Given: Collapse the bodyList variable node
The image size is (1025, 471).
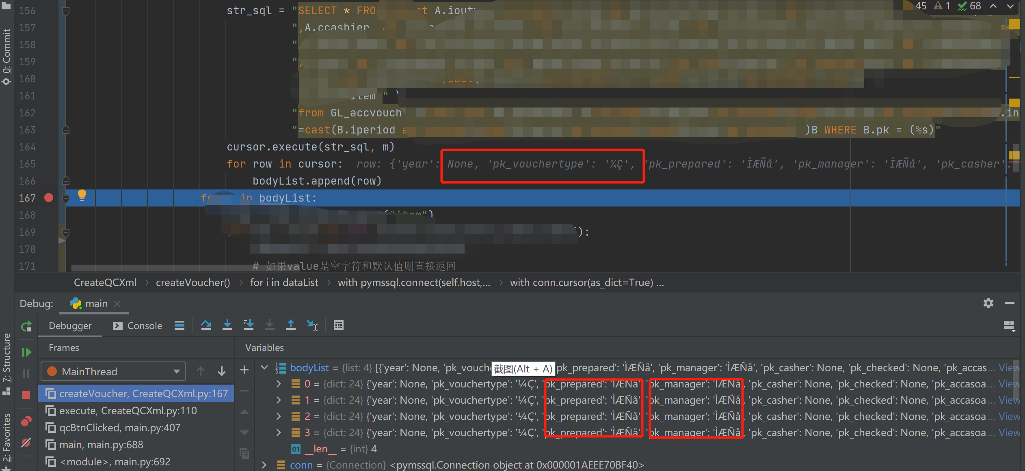Looking at the screenshot, I should [264, 368].
